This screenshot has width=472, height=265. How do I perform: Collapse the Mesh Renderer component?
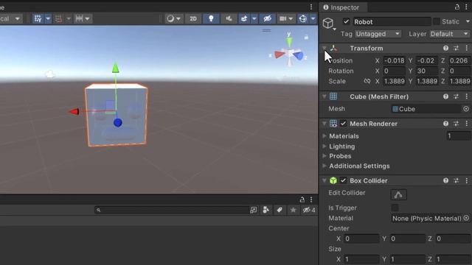(324, 124)
